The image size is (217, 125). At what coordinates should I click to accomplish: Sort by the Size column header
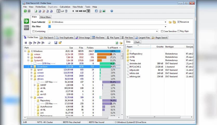71,48
